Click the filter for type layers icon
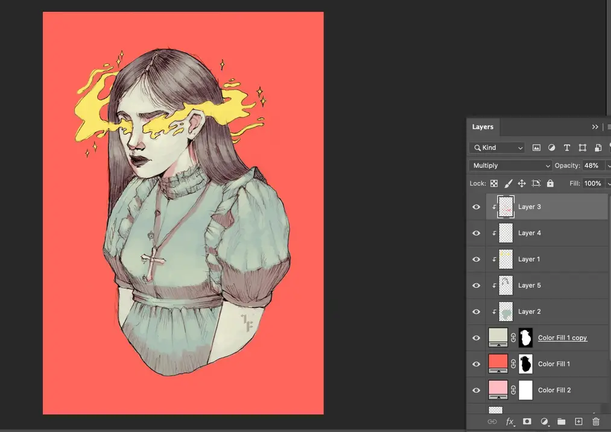The width and height of the screenshot is (611, 432). click(x=567, y=147)
